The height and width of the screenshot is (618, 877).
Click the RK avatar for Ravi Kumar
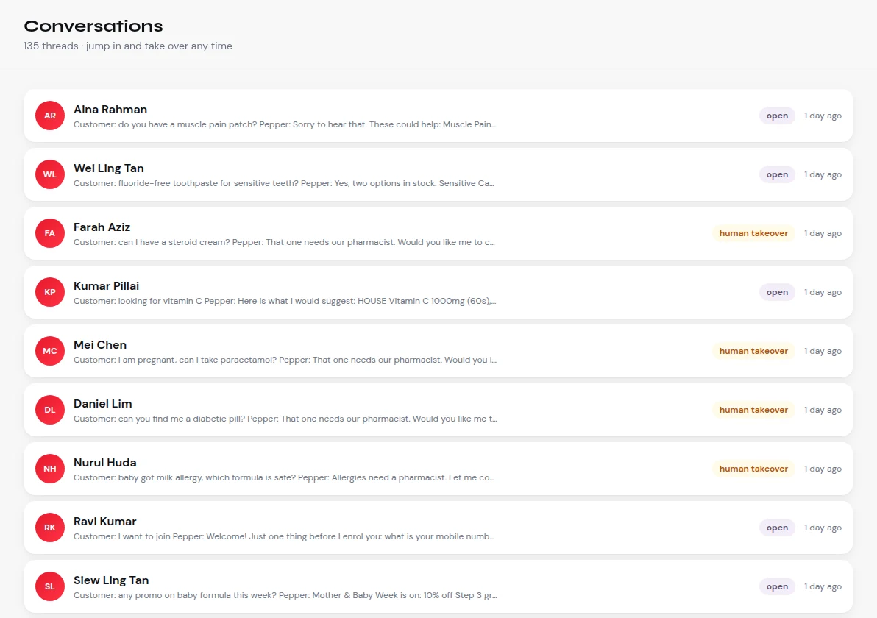coord(50,528)
